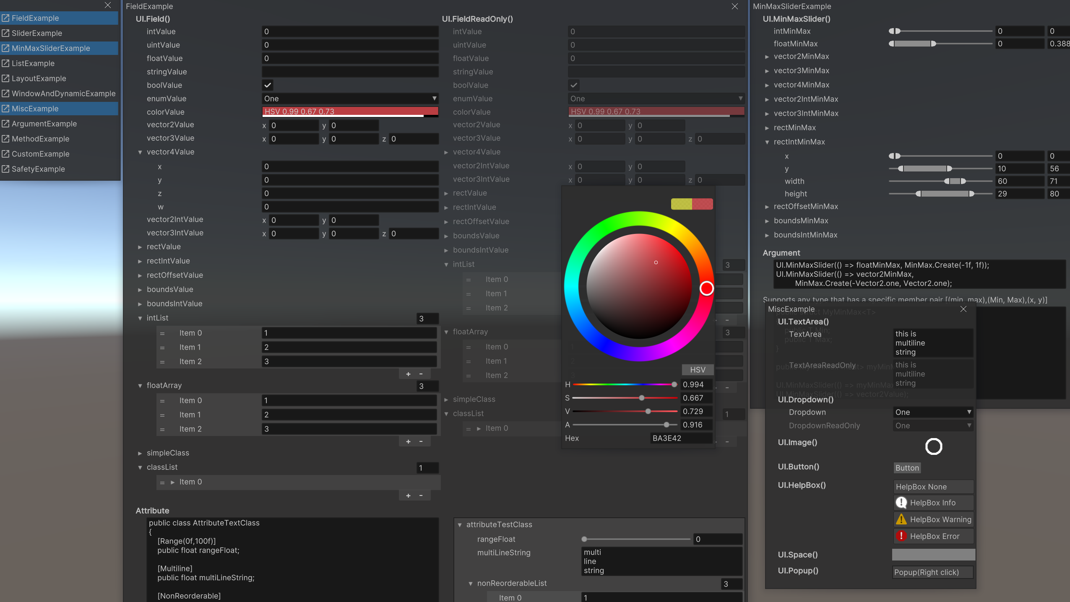The image size is (1070, 602).
Task: Open LayoutExample from the sidebar list
Action: point(39,78)
